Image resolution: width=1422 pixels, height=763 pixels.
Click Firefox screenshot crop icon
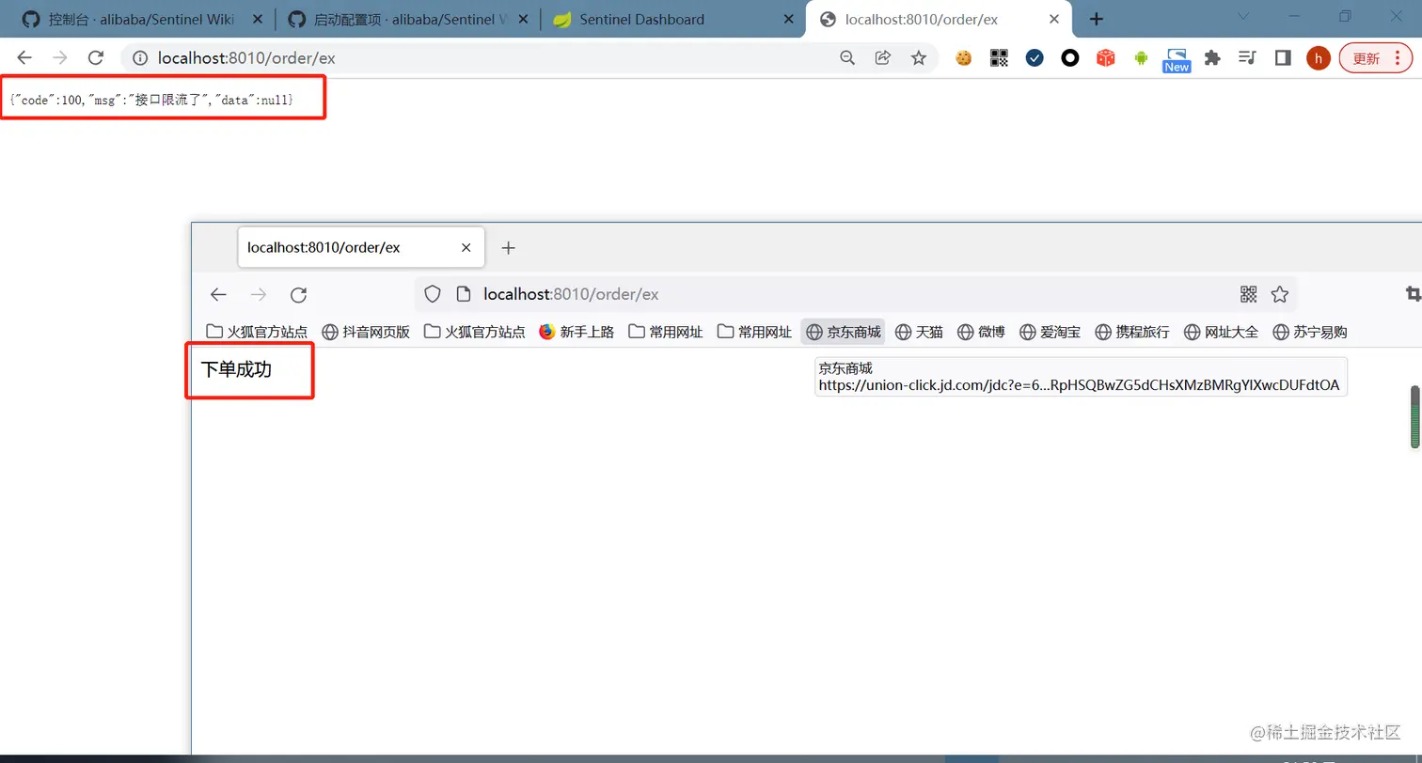[1413, 294]
